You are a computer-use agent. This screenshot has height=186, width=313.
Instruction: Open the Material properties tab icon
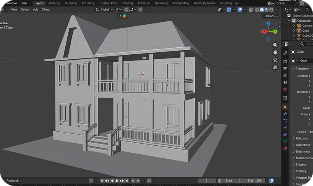pyautogui.click(x=285, y=149)
